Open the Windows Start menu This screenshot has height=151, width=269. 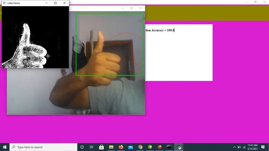5,147
